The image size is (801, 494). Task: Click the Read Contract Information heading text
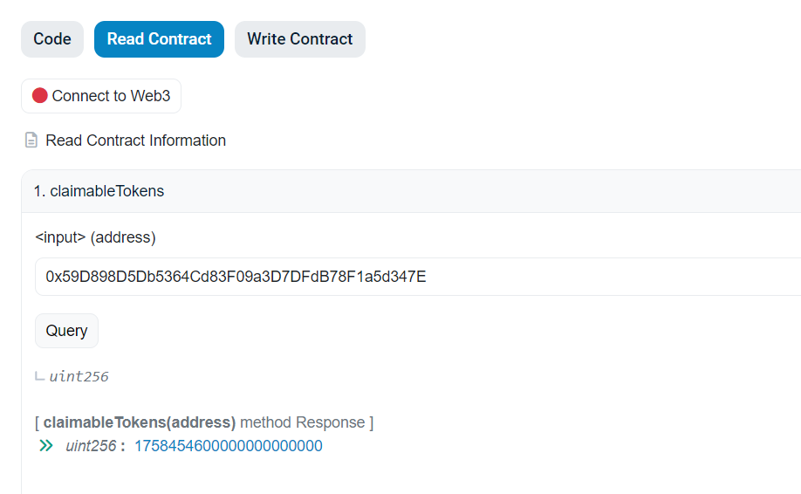click(x=135, y=141)
